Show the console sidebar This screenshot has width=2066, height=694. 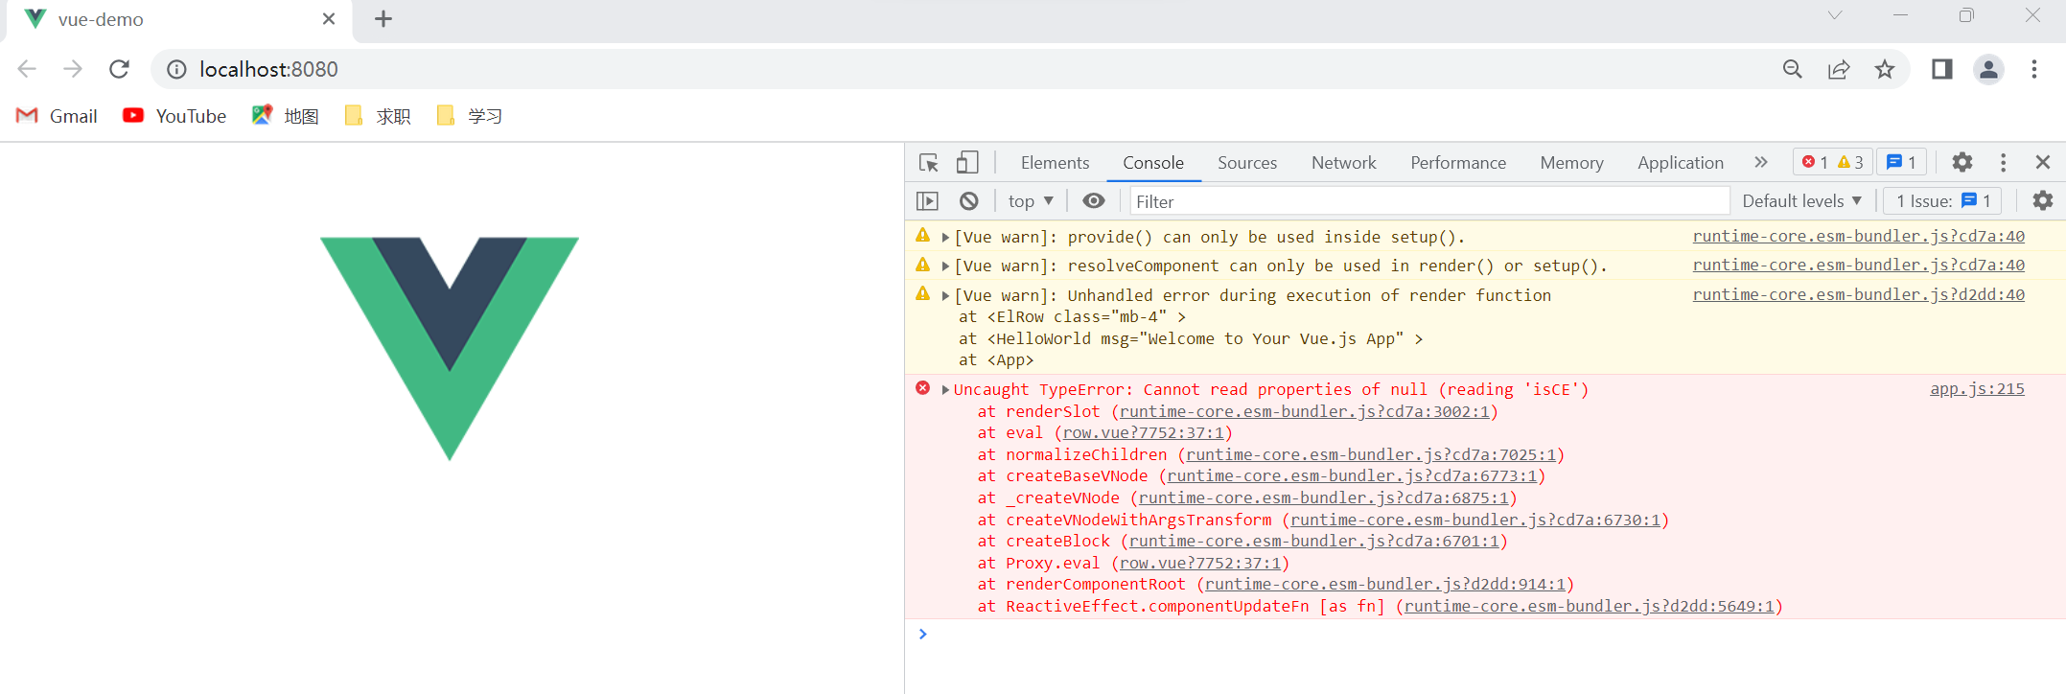click(x=927, y=200)
